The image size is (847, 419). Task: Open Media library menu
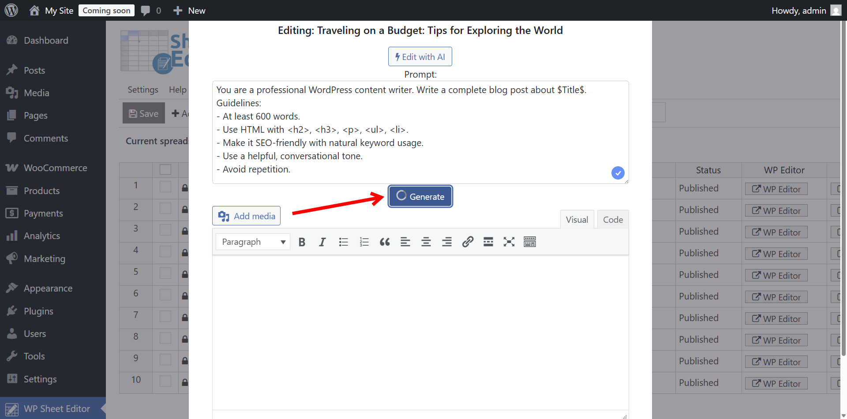click(53, 93)
